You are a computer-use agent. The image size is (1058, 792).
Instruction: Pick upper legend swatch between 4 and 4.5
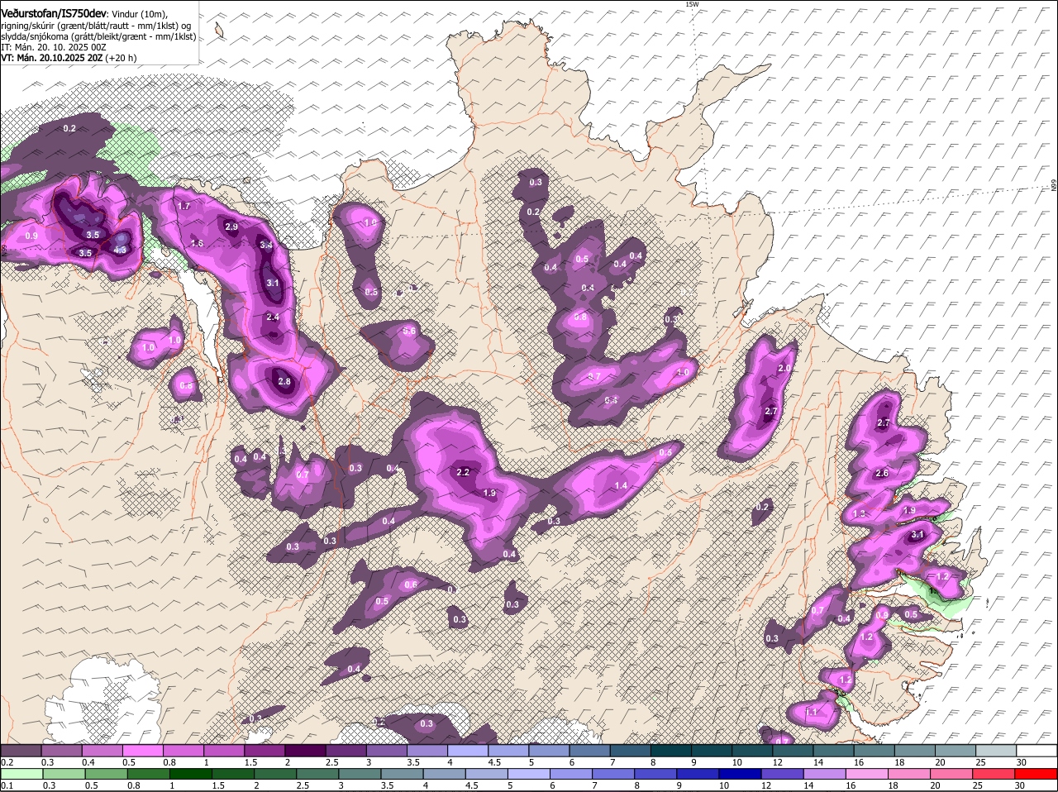[x=468, y=750]
